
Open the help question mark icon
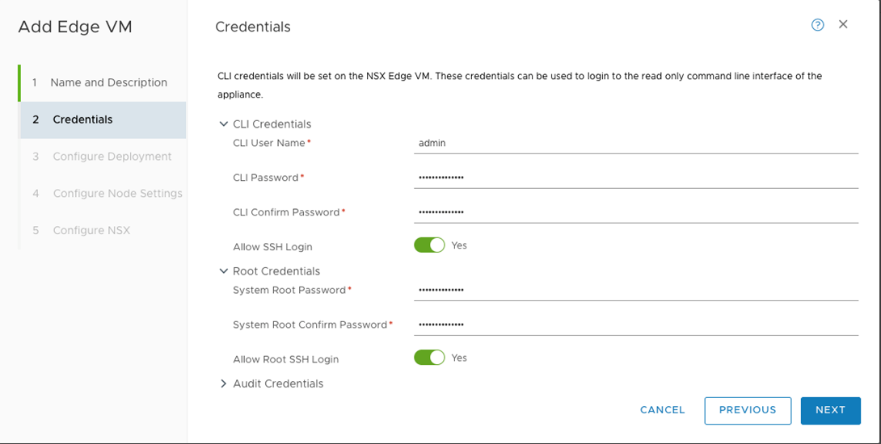(x=817, y=25)
